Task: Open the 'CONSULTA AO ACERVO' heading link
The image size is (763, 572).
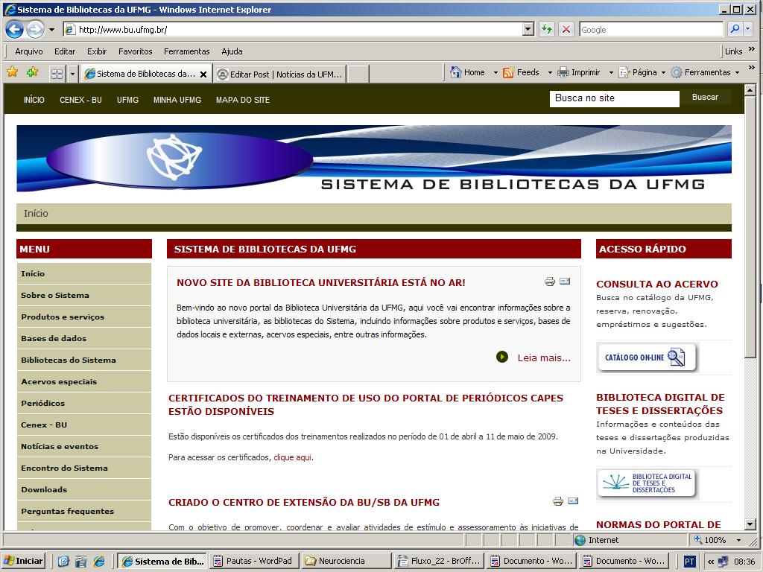Action: pos(657,284)
